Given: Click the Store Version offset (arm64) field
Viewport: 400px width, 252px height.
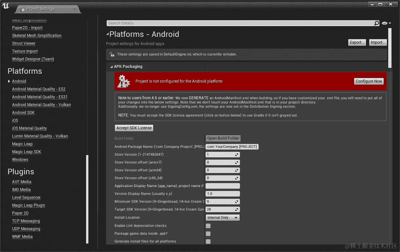Looking at the screenshot, I should click(x=223, y=170).
